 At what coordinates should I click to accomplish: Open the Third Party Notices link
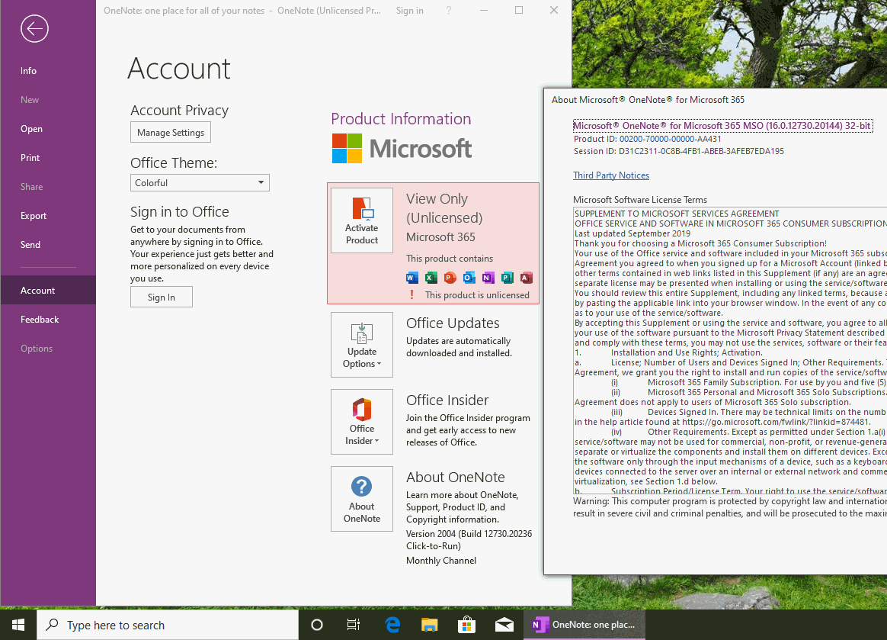point(611,175)
